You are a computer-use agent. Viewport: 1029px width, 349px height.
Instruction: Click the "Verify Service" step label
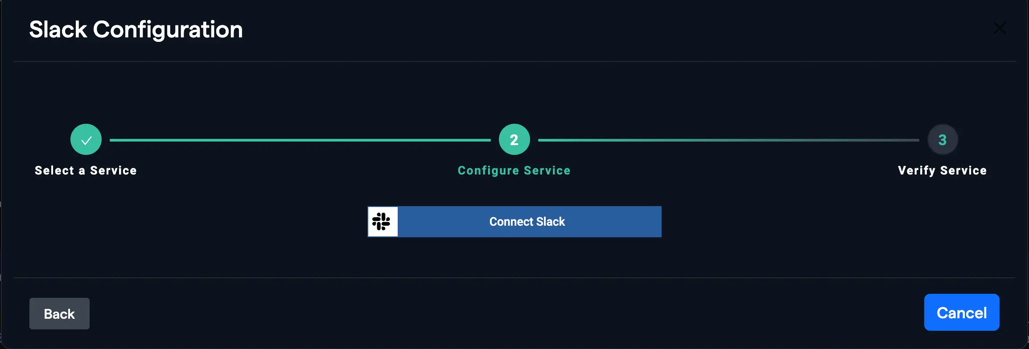pyautogui.click(x=942, y=170)
